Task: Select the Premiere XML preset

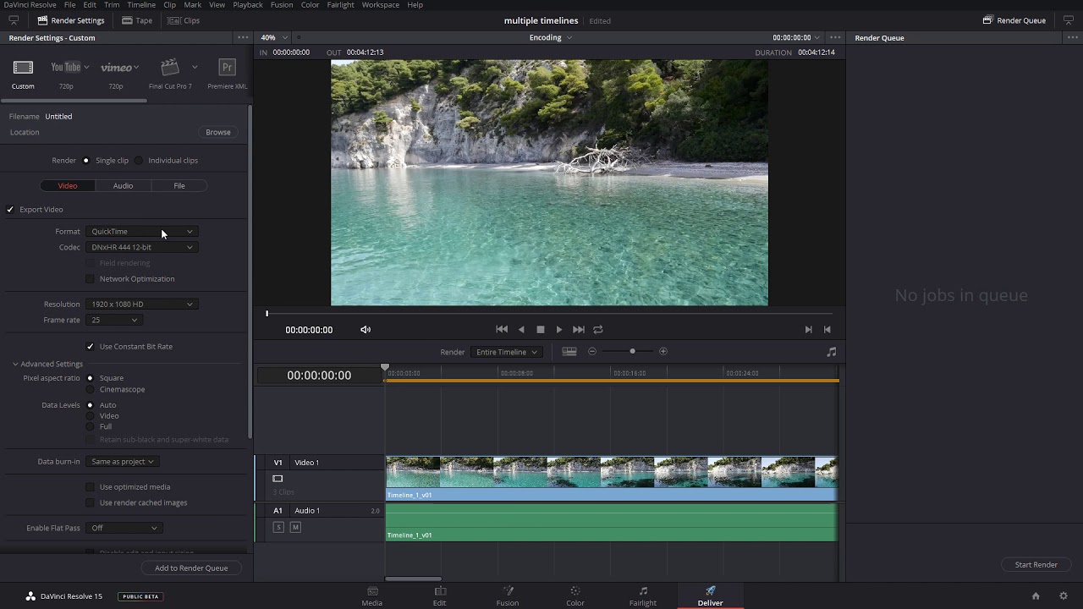Action: tap(227, 68)
